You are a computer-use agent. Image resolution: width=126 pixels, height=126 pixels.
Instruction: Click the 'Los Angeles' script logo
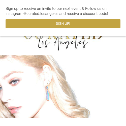(63, 44)
